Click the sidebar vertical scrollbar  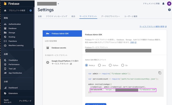(34, 27)
